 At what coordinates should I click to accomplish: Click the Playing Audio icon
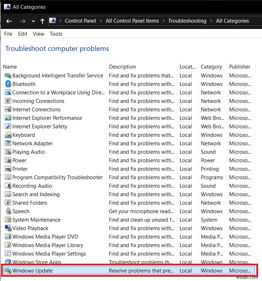(8, 152)
